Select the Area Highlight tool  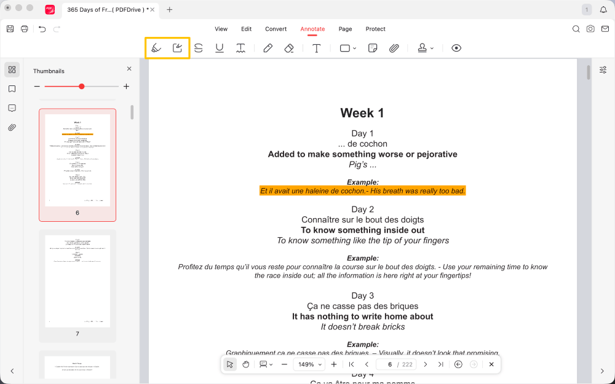[x=177, y=48]
